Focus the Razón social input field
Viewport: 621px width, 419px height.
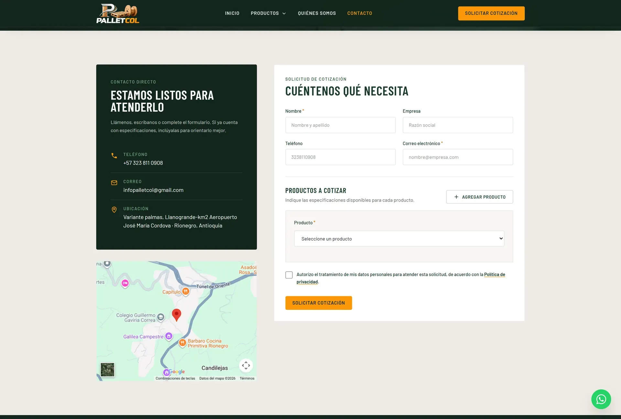point(458,125)
